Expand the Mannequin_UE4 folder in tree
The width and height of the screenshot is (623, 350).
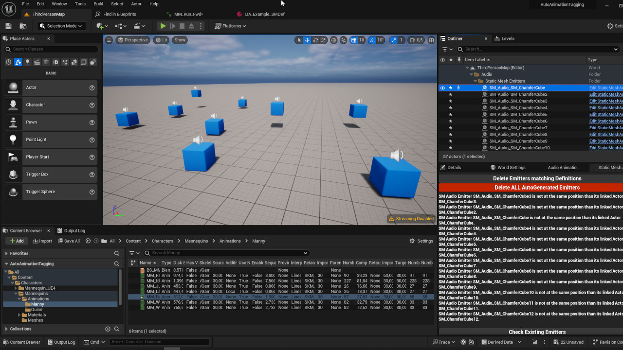(x=16, y=288)
